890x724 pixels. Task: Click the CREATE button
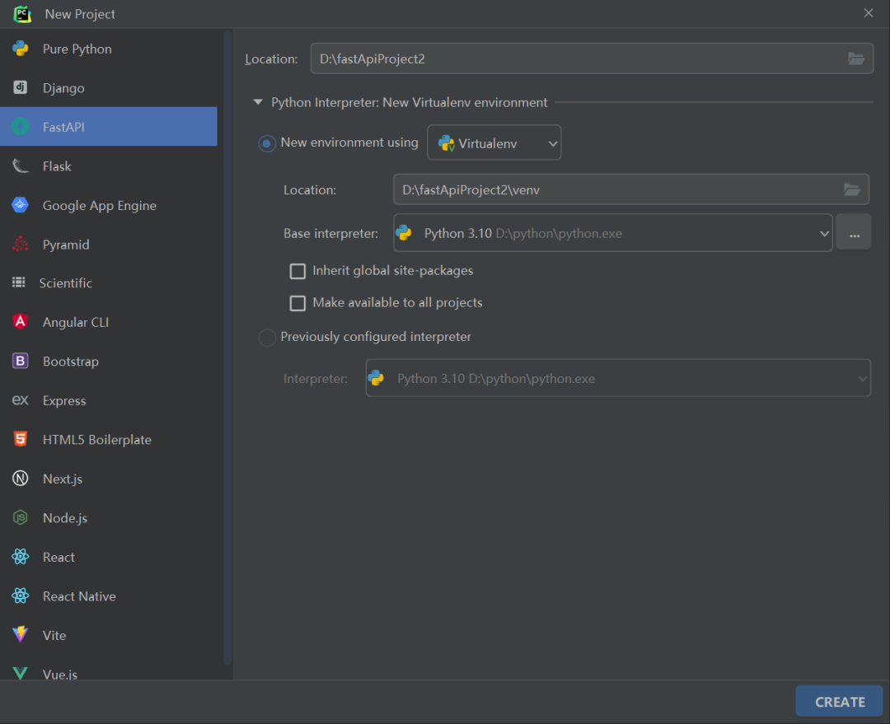click(839, 701)
